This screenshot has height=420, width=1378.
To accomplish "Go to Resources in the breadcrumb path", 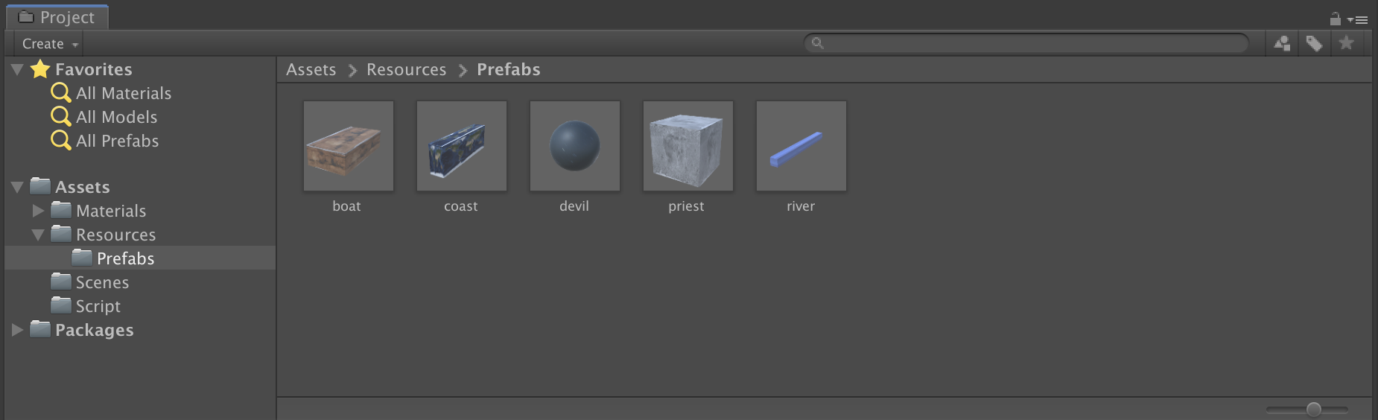I will coord(407,69).
